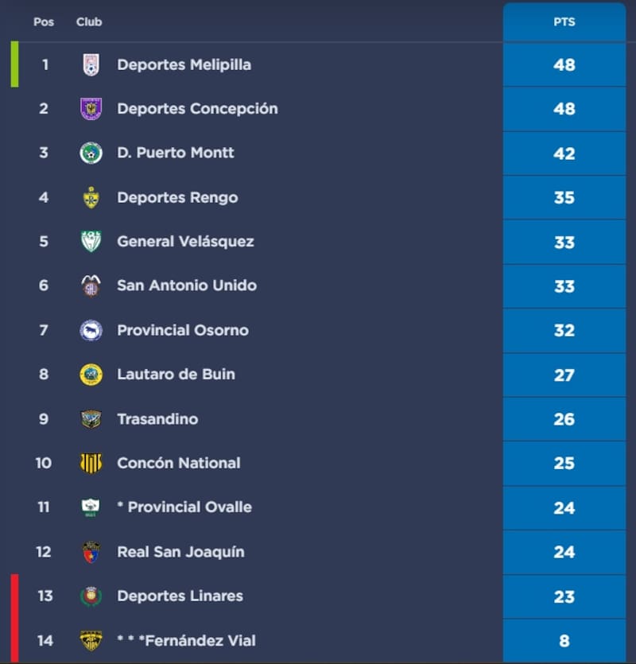Click the General Velásquez crest icon
This screenshot has height=664, width=636.
point(91,241)
